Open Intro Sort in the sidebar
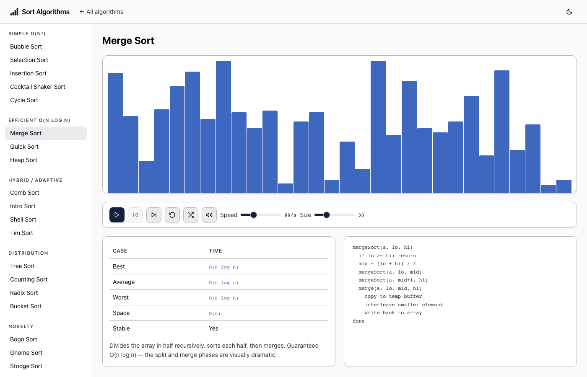Image resolution: width=587 pixels, height=377 pixels. click(46, 206)
